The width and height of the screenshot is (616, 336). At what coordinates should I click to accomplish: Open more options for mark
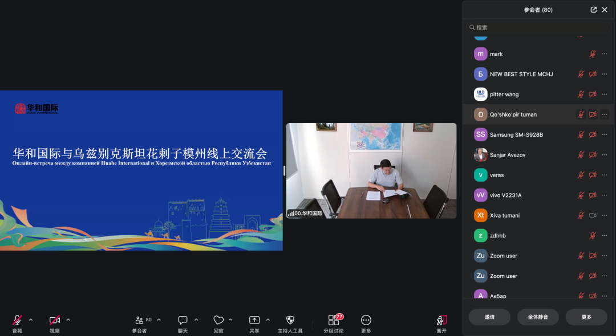[x=605, y=54]
